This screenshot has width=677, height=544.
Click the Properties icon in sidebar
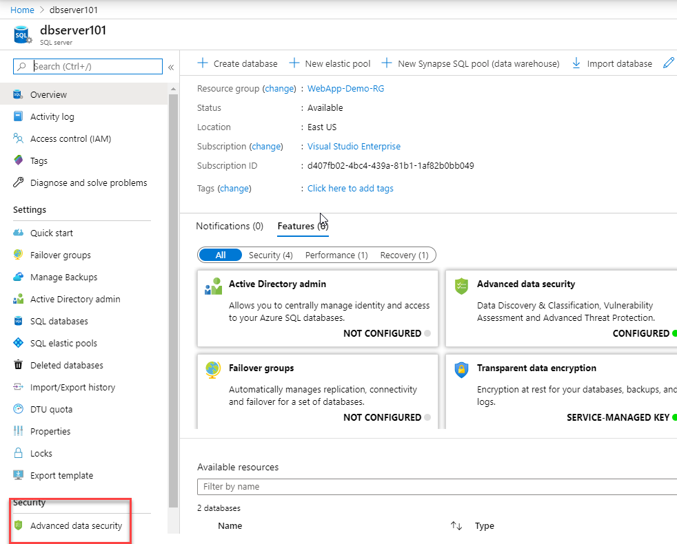coord(18,431)
